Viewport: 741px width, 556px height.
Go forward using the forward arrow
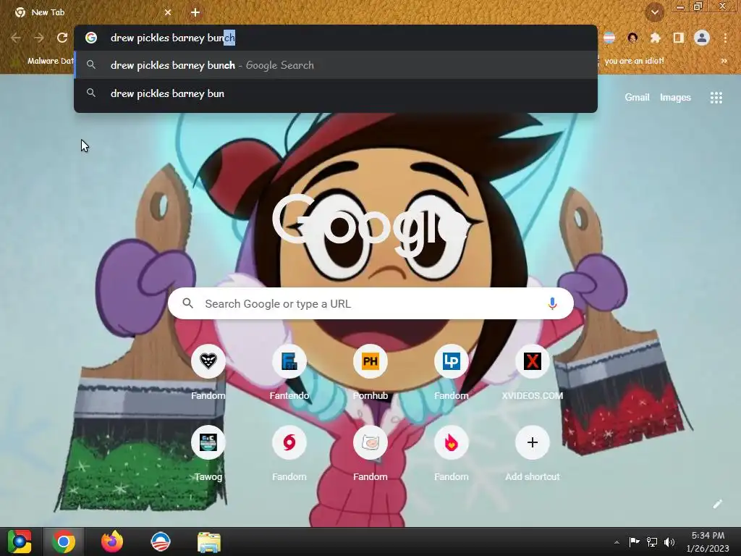39,38
